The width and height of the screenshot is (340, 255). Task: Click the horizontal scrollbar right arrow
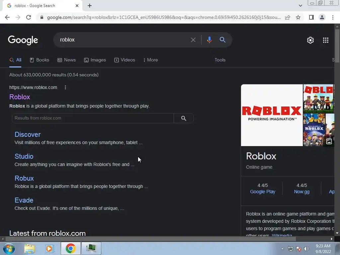pos(332,239)
